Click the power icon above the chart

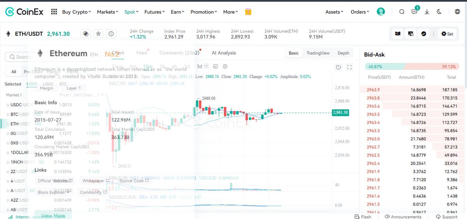[338, 67]
